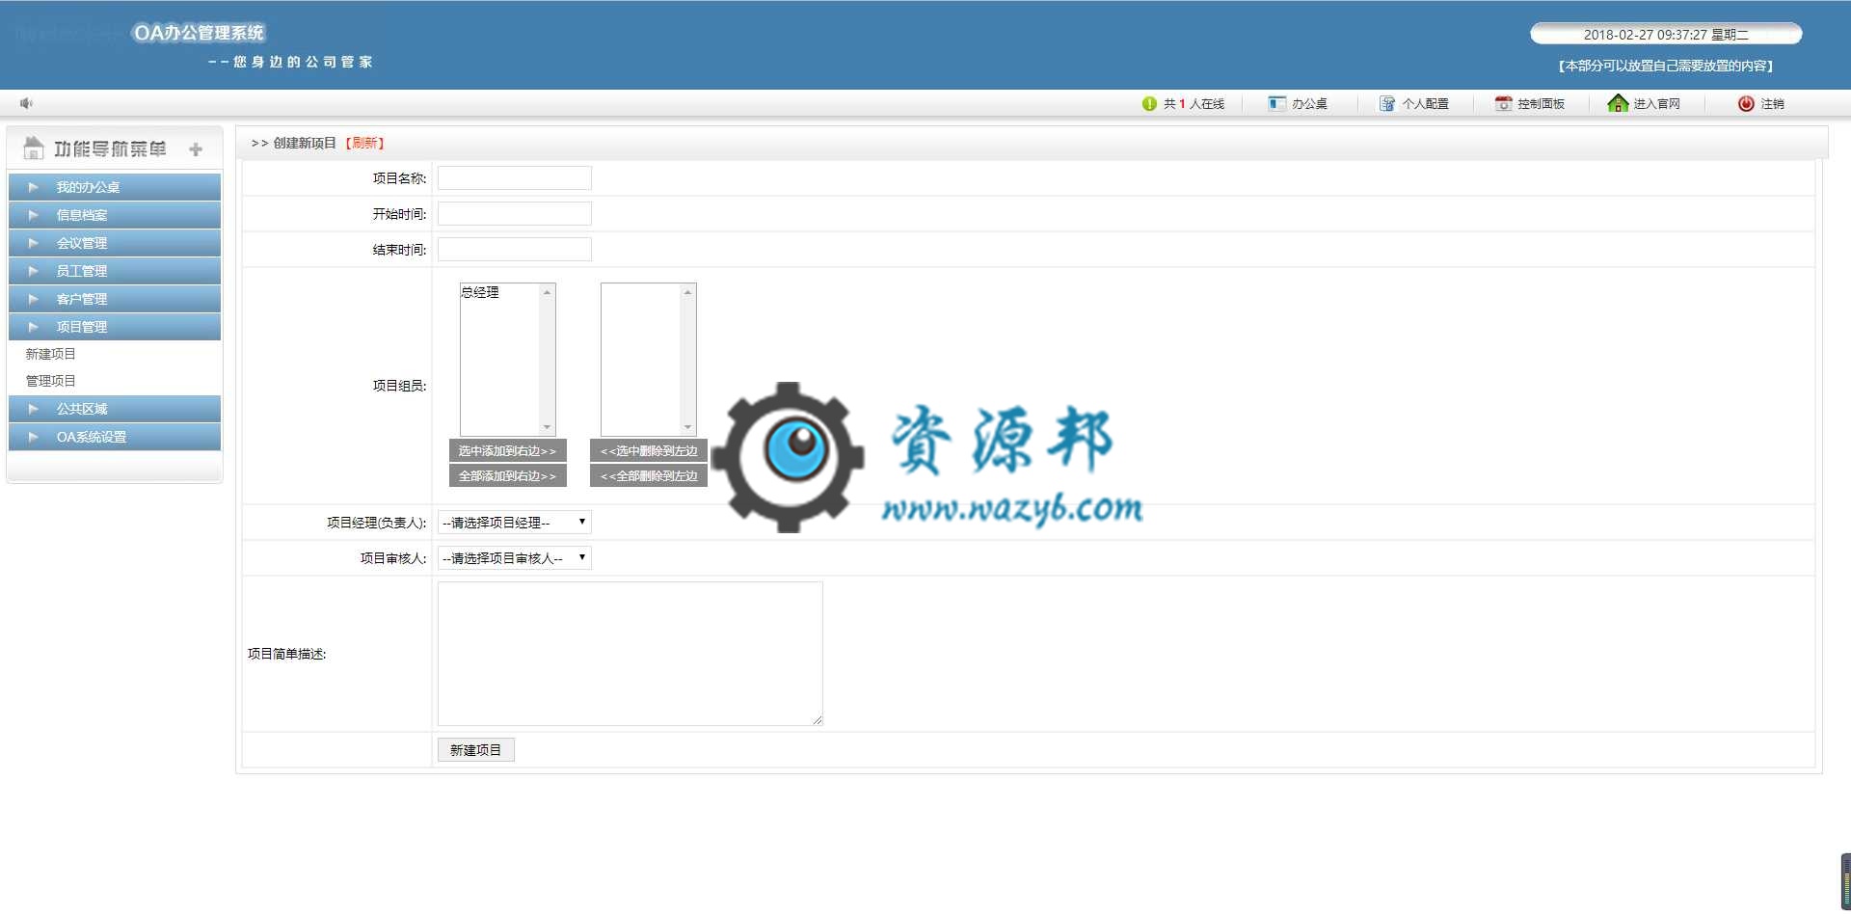Screen dimensions: 1851x916
Task: Click the 全部添加到右边>> button
Action: click(x=508, y=476)
